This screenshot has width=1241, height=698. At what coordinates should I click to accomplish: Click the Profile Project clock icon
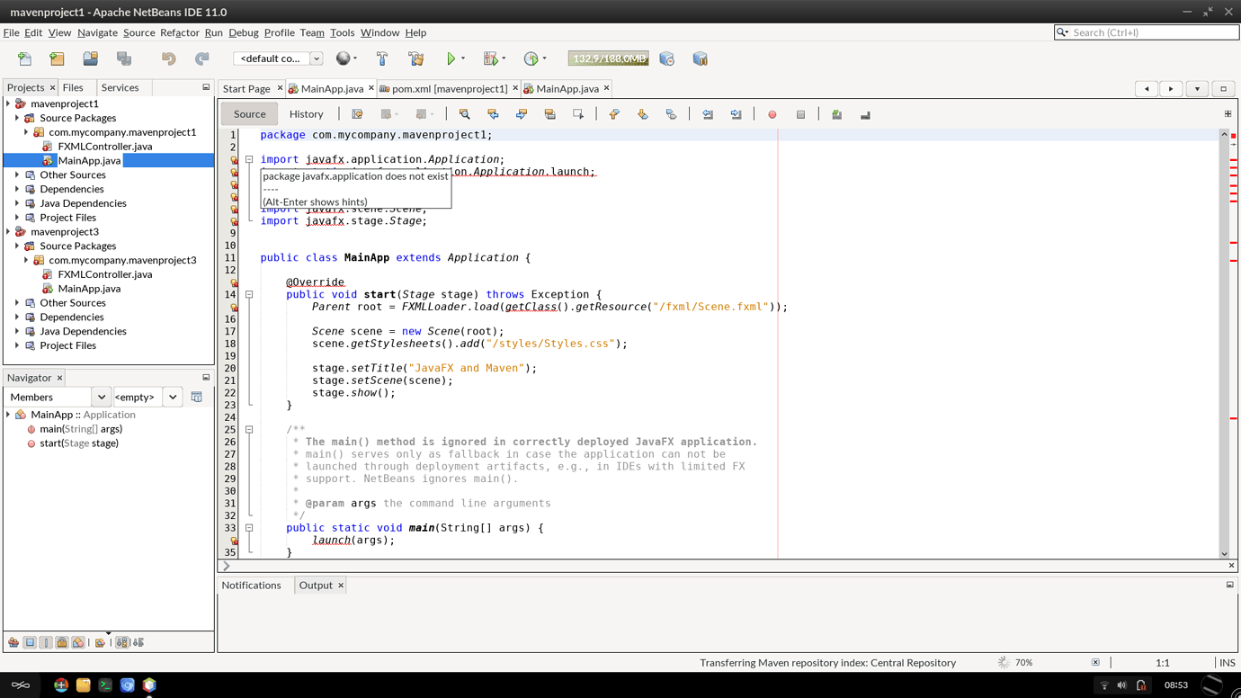tap(531, 58)
